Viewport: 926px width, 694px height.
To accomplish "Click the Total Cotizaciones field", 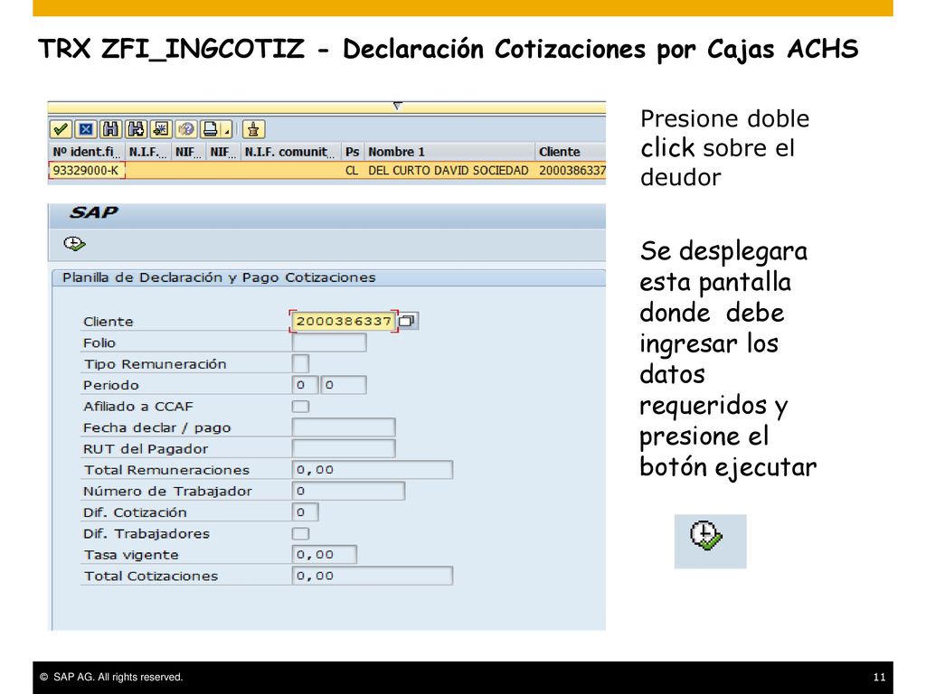I will [373, 576].
